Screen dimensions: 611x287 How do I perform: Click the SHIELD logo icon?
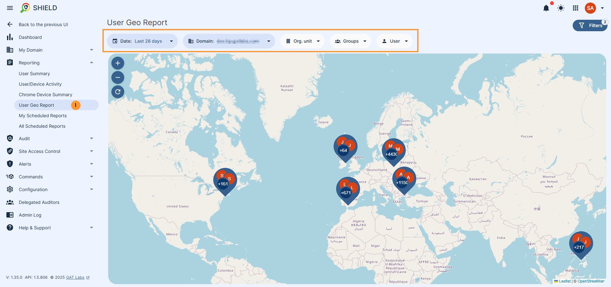pos(25,8)
